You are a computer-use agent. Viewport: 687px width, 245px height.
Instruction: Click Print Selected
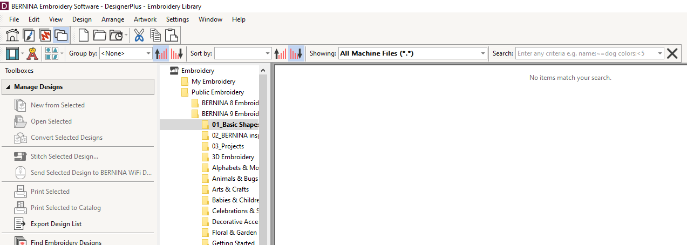point(50,192)
